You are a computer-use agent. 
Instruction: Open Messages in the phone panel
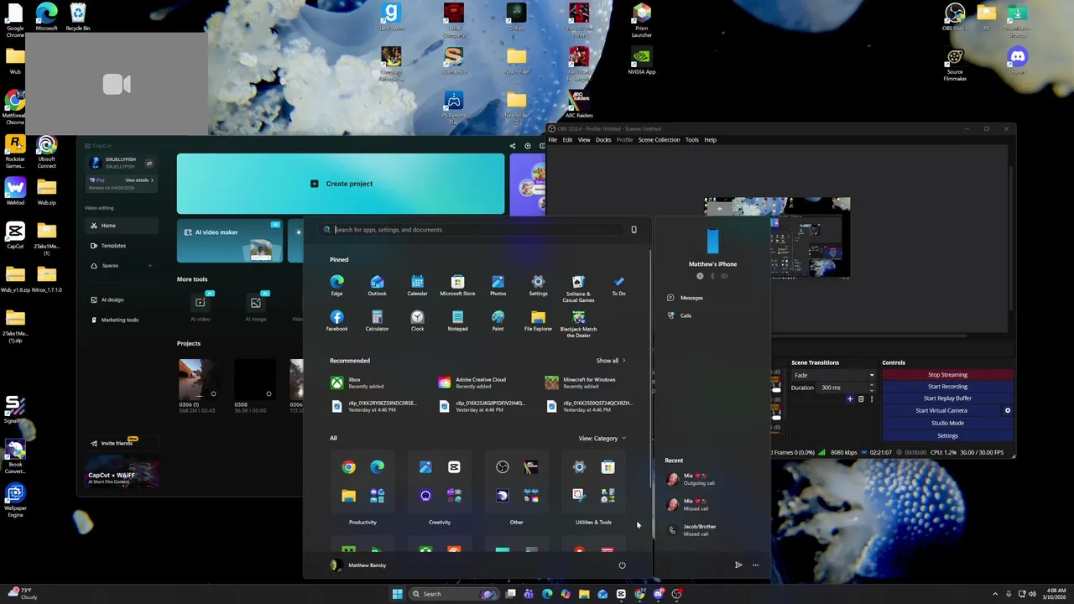pyautogui.click(x=686, y=298)
